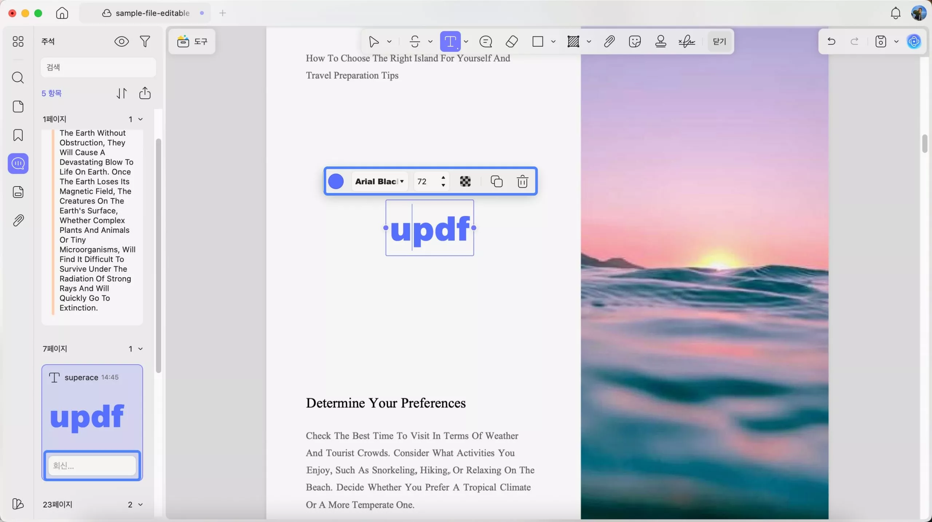The image size is (932, 522).
Task: Click the Determine Your Preferences heading
Action: click(x=386, y=403)
